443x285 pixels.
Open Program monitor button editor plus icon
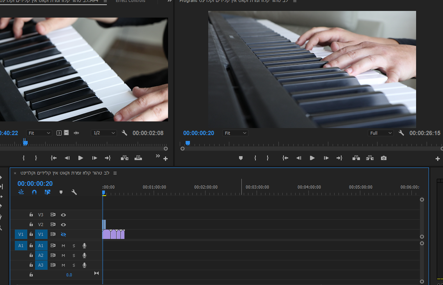point(438,159)
